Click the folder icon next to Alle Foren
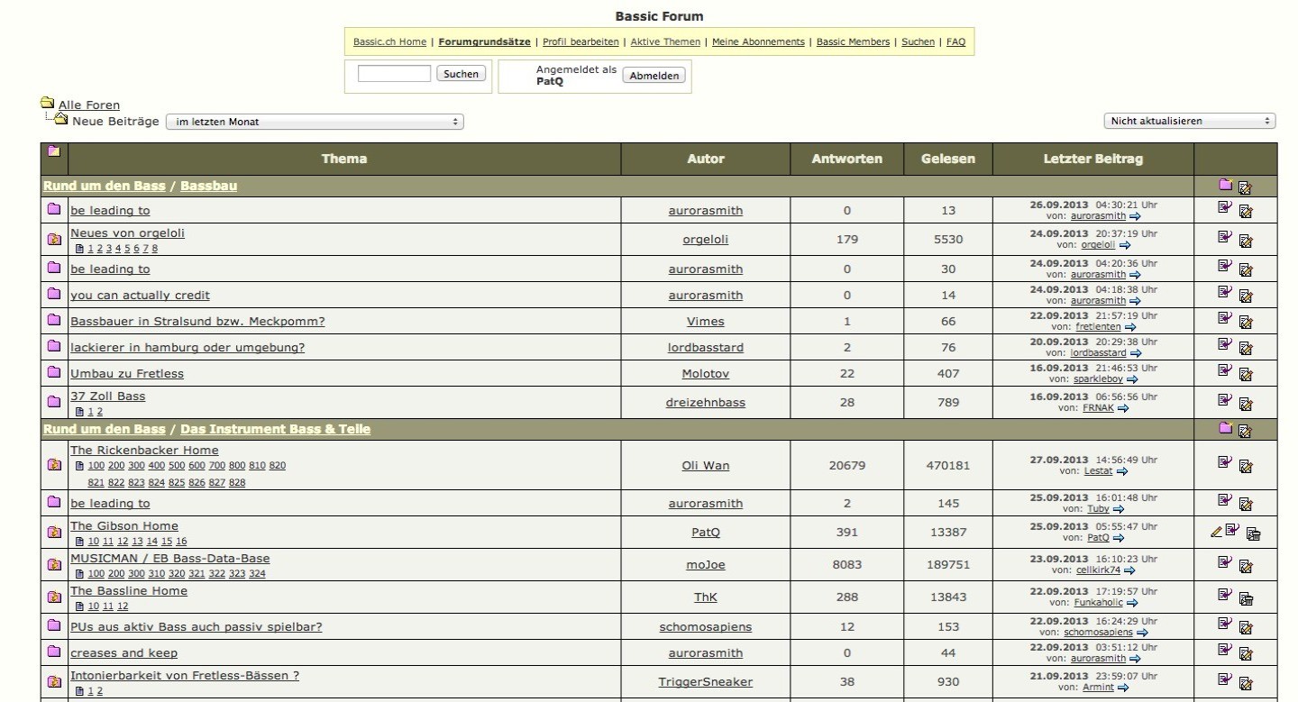The width and height of the screenshot is (1298, 702). point(47,103)
